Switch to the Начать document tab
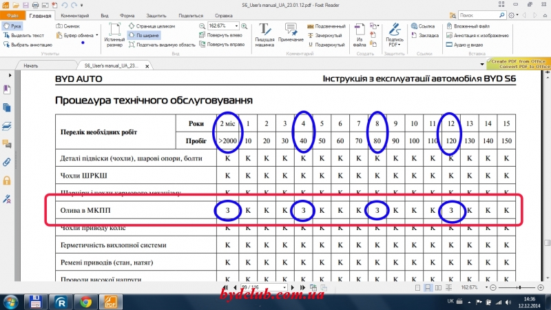This screenshot has width=551, height=310. pyautogui.click(x=31, y=65)
